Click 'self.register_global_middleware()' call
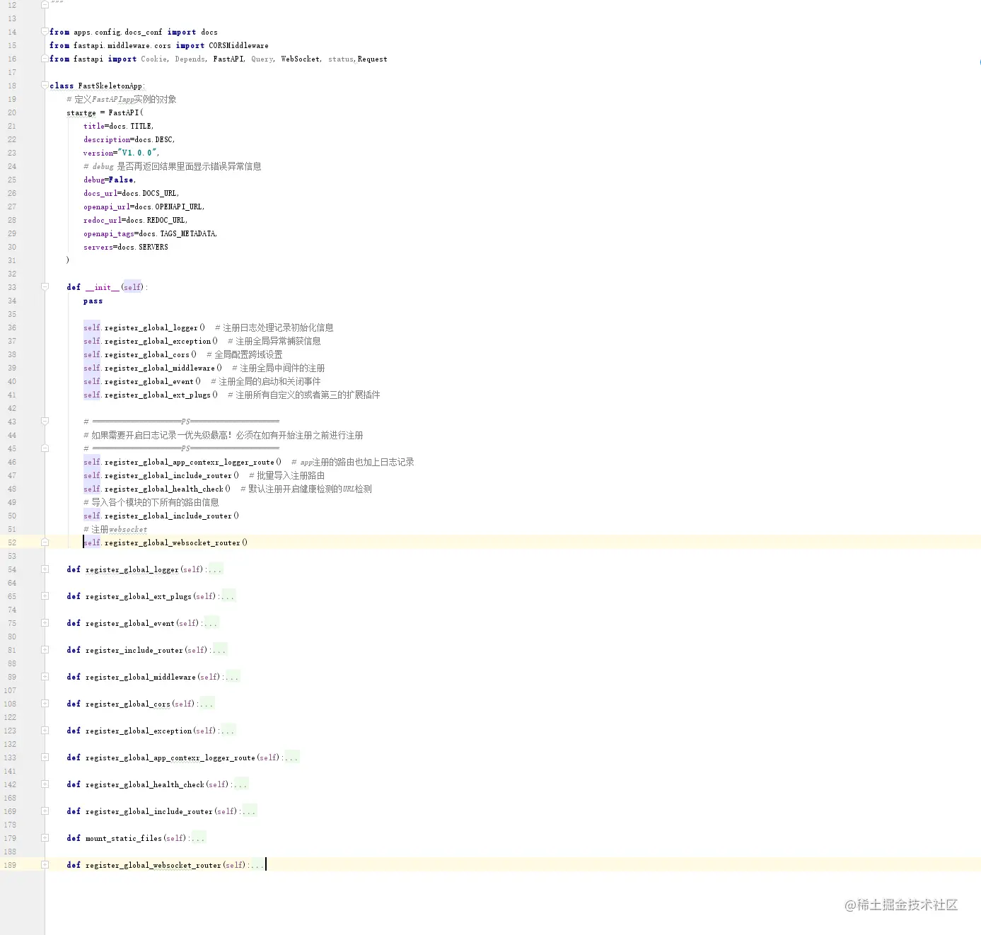Viewport: 981px width, 935px height. point(153,368)
